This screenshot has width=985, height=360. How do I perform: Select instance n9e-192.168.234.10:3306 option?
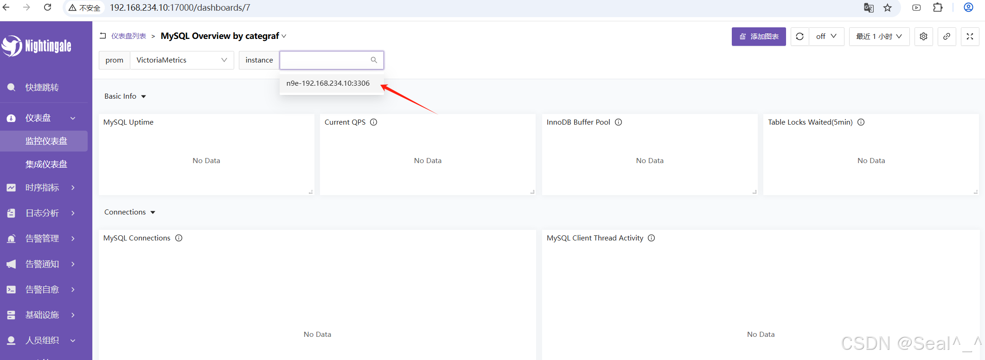(x=332, y=83)
